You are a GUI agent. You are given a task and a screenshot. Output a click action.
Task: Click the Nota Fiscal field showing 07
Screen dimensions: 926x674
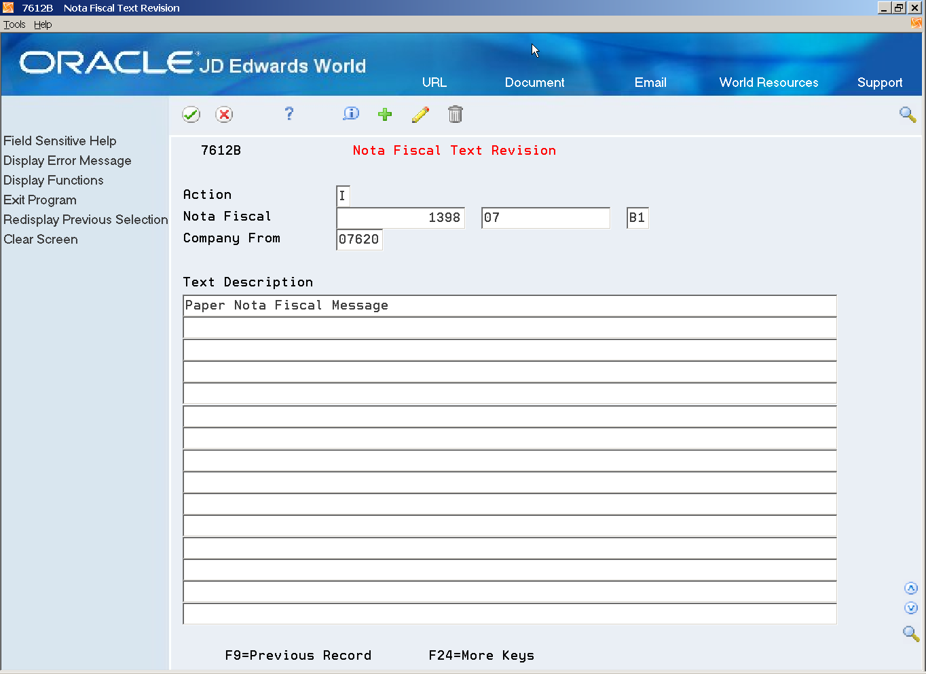(546, 218)
